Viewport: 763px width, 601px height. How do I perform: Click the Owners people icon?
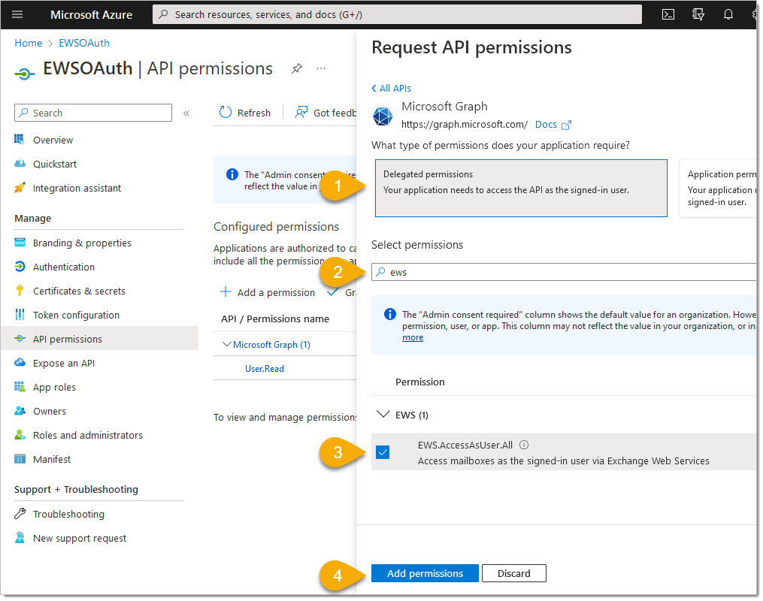click(x=20, y=412)
